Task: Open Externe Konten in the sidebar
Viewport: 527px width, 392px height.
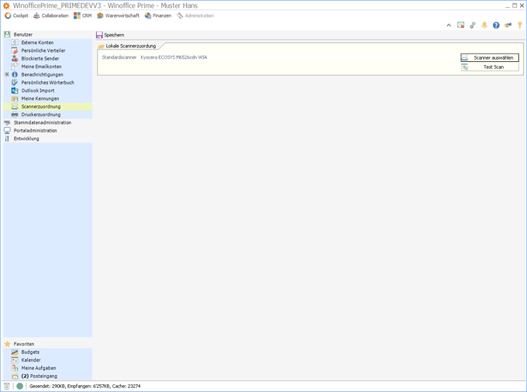Action: (37, 43)
